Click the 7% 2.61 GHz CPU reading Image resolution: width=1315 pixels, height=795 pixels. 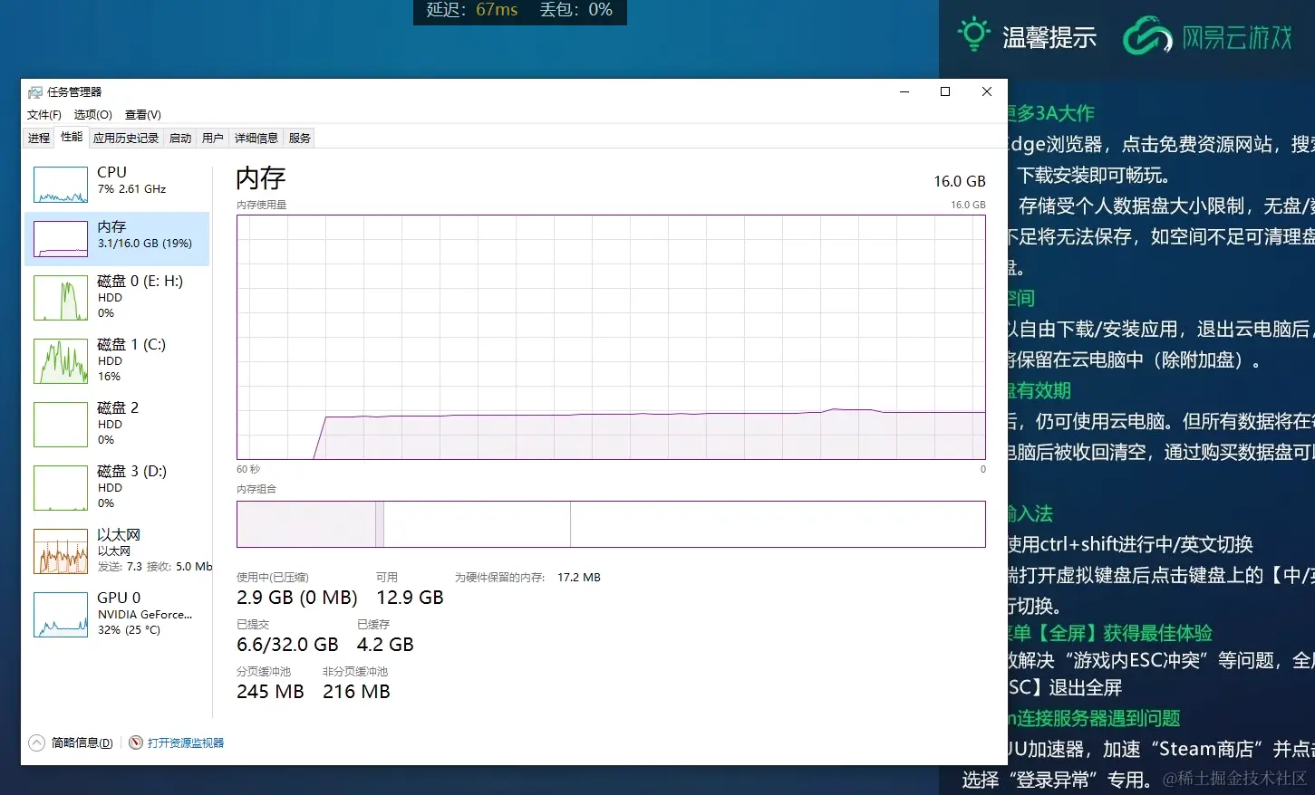point(132,189)
